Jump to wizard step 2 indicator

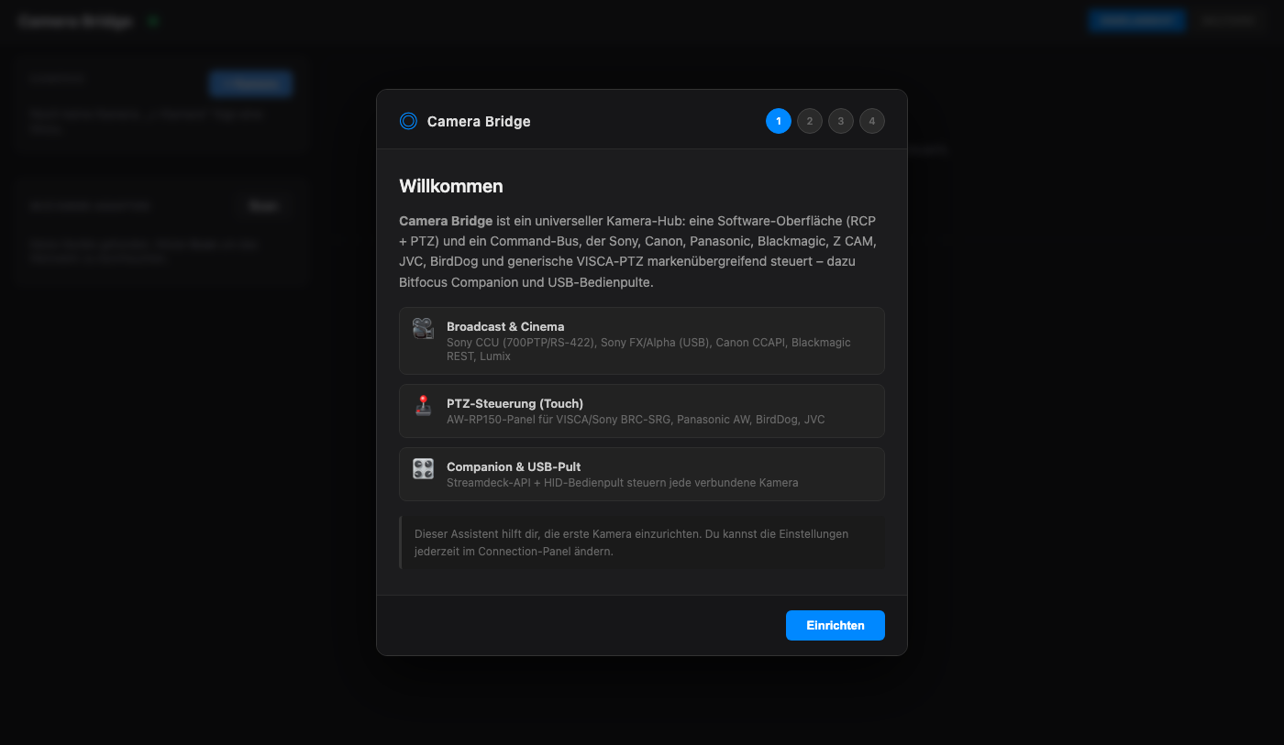(810, 121)
